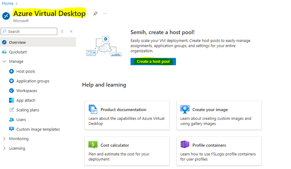This screenshot has width=291, height=169.
Task: Open the ellipsis more options menu
Action: pyautogui.click(x=105, y=14)
